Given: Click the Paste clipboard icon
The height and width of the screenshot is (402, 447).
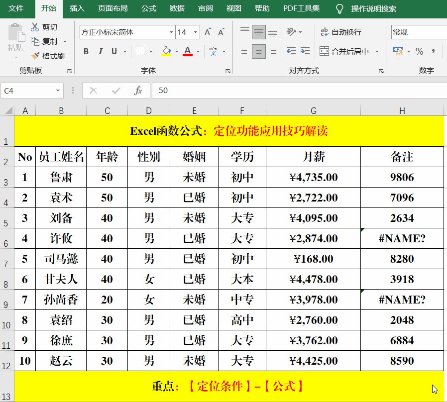Looking at the screenshot, I should click(x=15, y=32).
